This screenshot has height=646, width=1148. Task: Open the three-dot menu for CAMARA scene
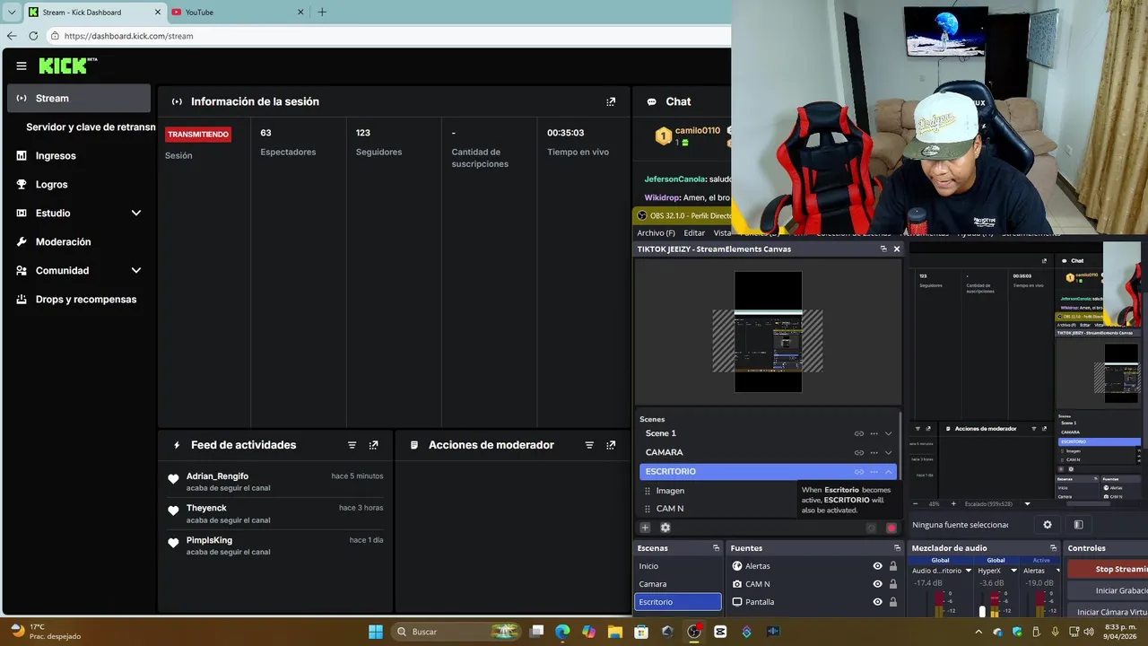pyautogui.click(x=874, y=452)
